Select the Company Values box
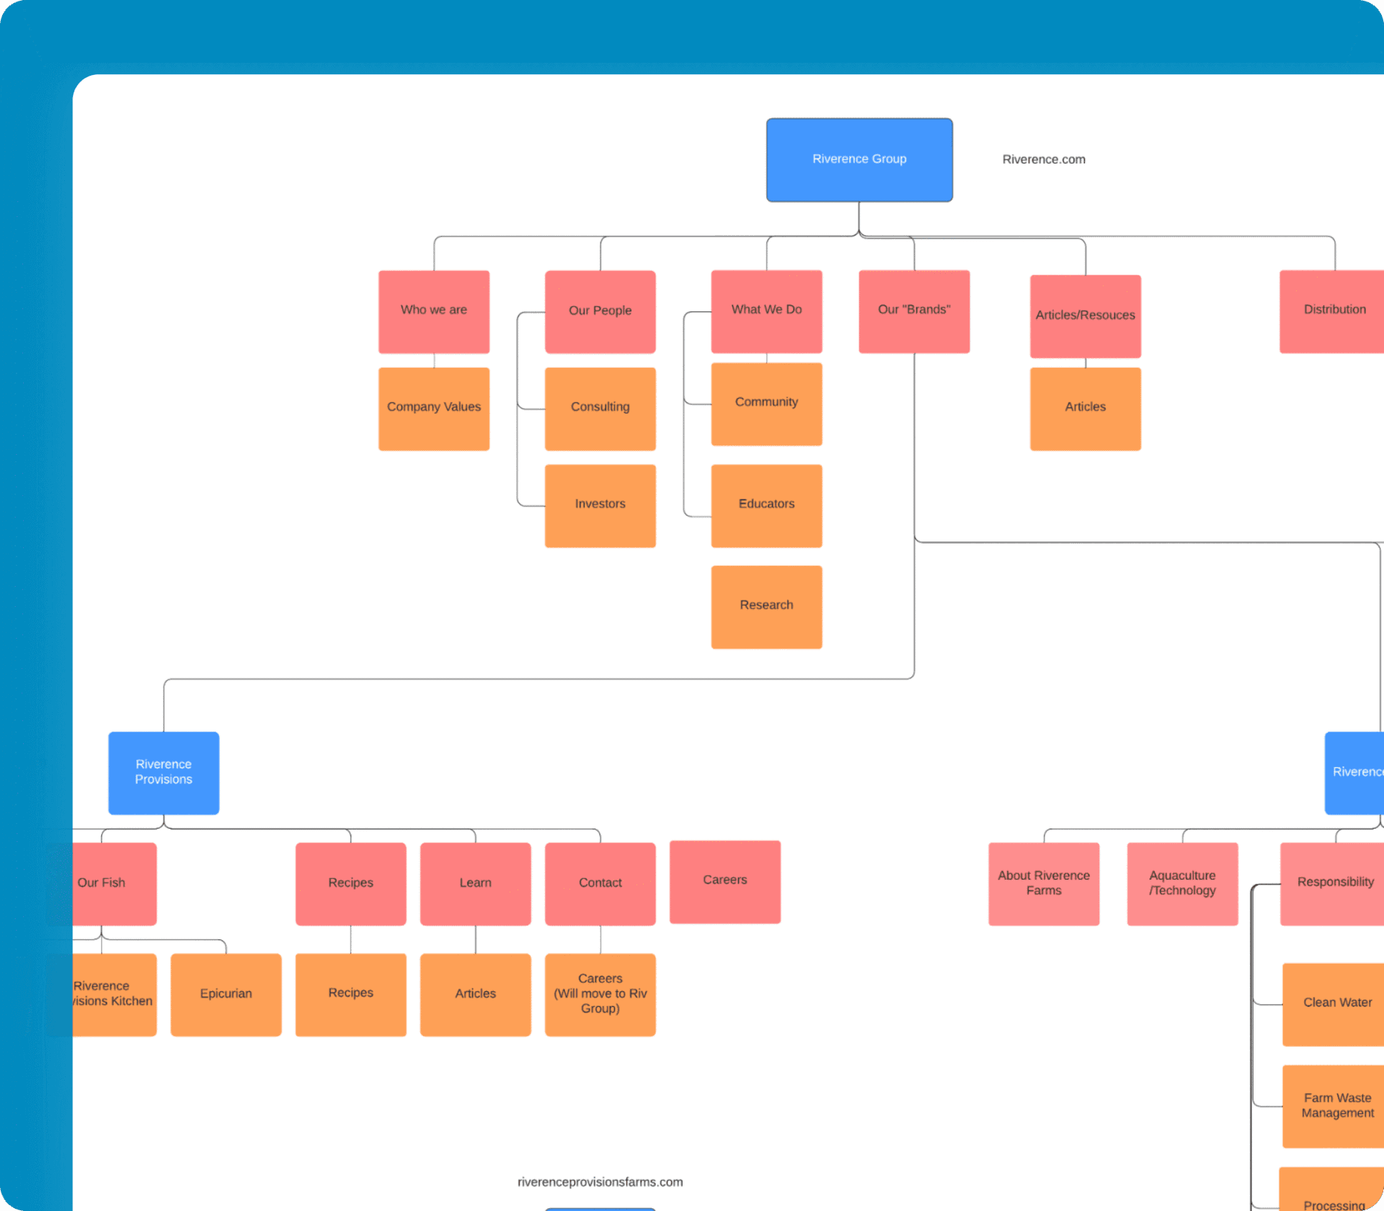Screen dimensions: 1384x1211 coord(434,409)
